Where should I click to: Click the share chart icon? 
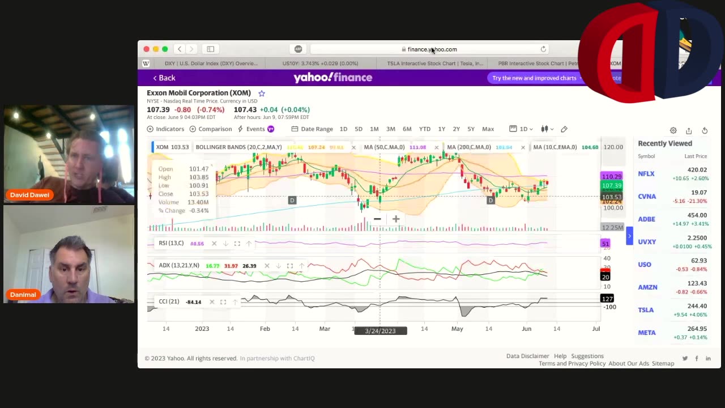(689, 130)
